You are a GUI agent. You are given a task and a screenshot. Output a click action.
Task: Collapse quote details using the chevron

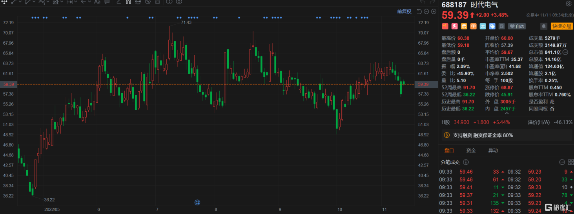click(506, 113)
